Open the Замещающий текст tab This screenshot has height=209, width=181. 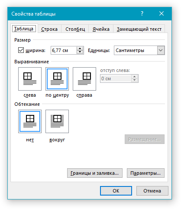[139, 29]
